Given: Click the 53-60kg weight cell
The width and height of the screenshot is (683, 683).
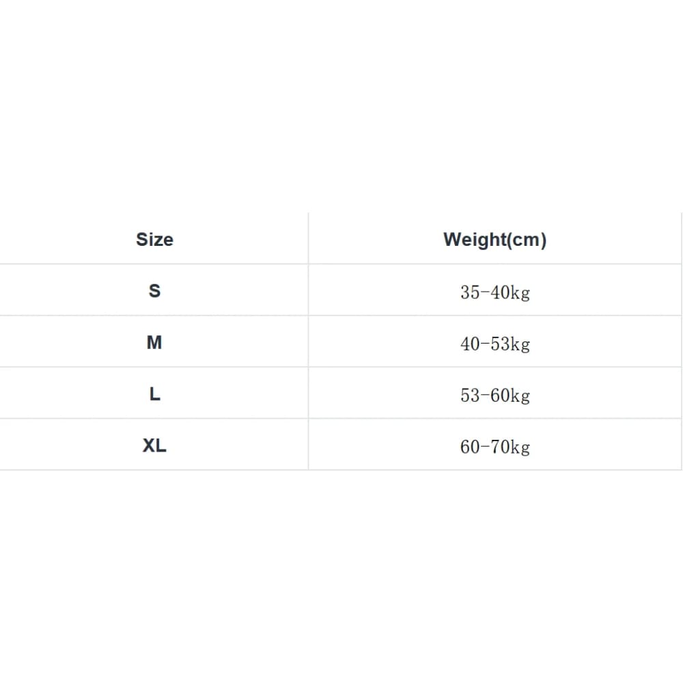Looking at the screenshot, I should click(x=494, y=395).
